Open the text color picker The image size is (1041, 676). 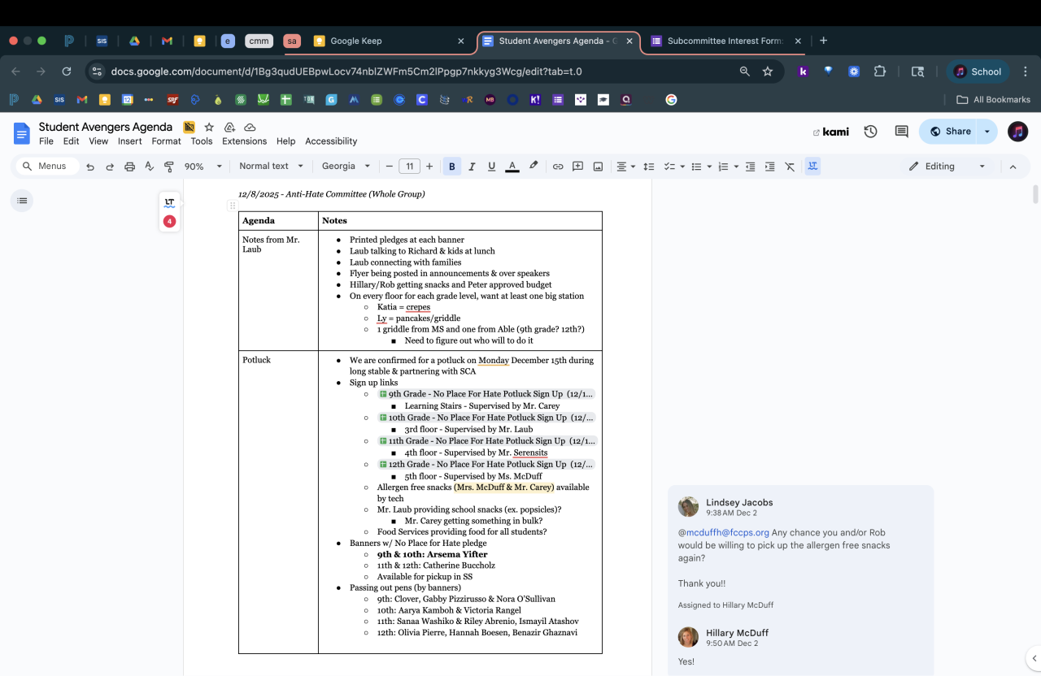pos(512,167)
